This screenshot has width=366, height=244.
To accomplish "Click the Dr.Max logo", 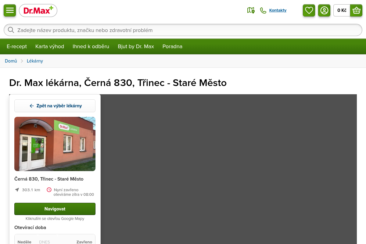I will coord(38,11).
